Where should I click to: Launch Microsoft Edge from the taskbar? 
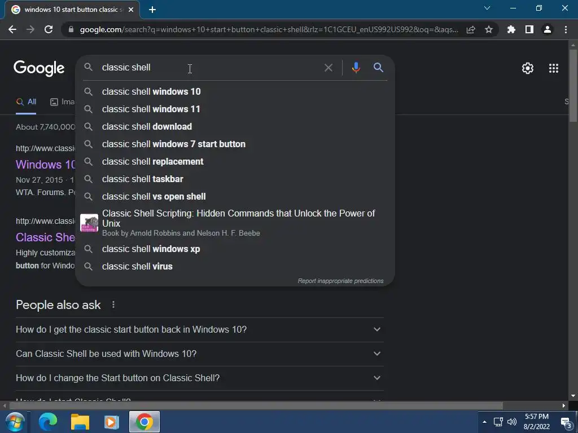pos(48,422)
